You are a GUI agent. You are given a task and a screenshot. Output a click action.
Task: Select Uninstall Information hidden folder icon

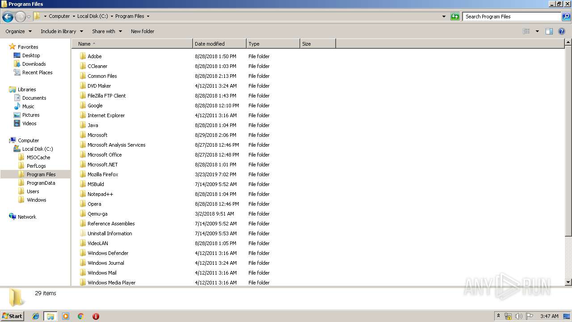[x=83, y=233]
